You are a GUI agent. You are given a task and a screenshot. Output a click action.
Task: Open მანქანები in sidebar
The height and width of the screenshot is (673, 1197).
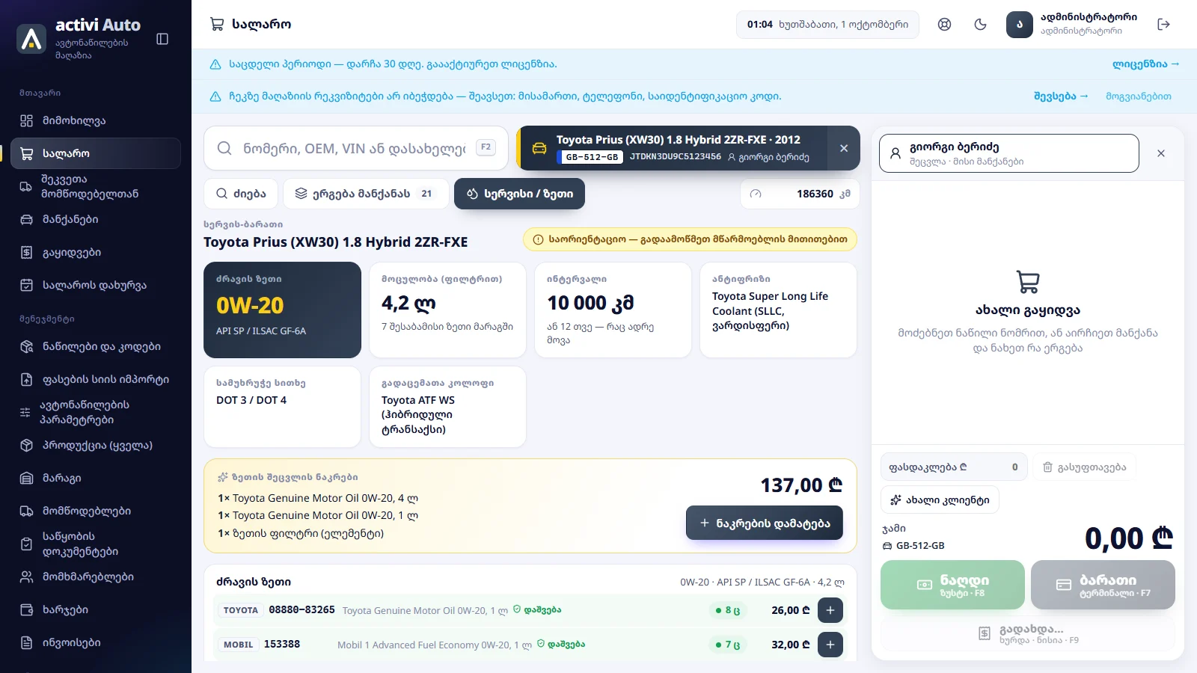click(96, 219)
